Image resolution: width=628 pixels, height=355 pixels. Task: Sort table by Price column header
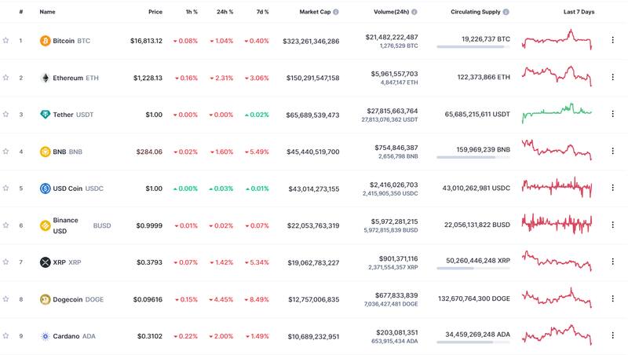pos(155,13)
